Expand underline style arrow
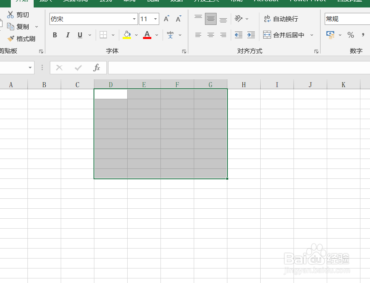The image size is (370, 283). pos(90,35)
